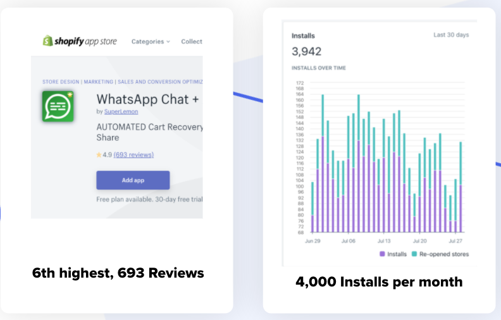The width and height of the screenshot is (501, 320).
Task: Click the purple Installs legend swatch
Action: [382, 254]
